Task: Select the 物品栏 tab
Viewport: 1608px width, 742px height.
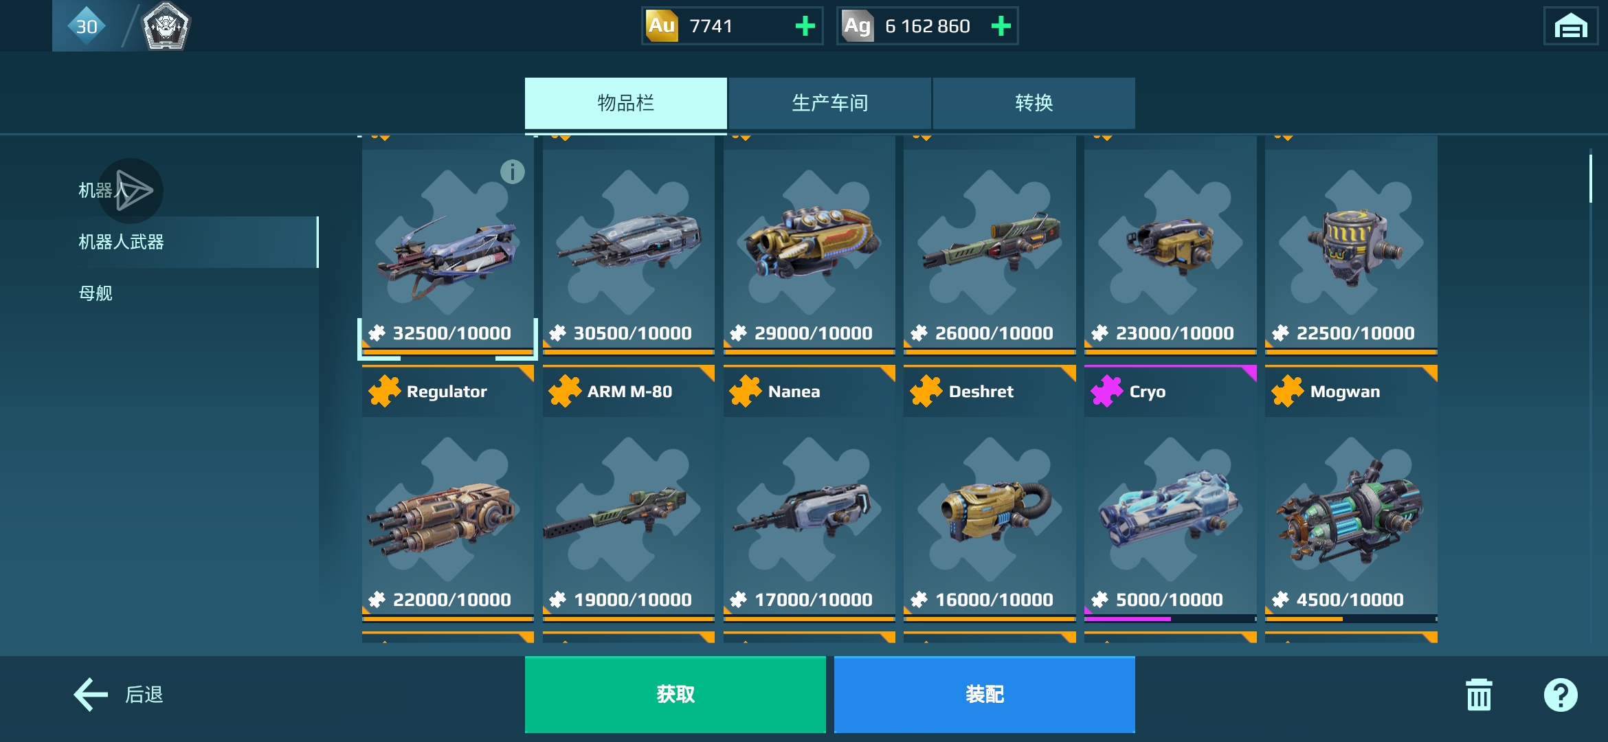Action: 625,103
